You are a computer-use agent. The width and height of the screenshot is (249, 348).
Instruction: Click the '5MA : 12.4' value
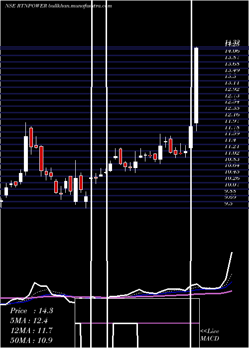(29, 321)
